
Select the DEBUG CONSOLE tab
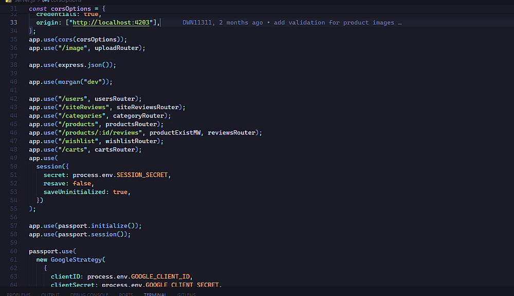89,294
